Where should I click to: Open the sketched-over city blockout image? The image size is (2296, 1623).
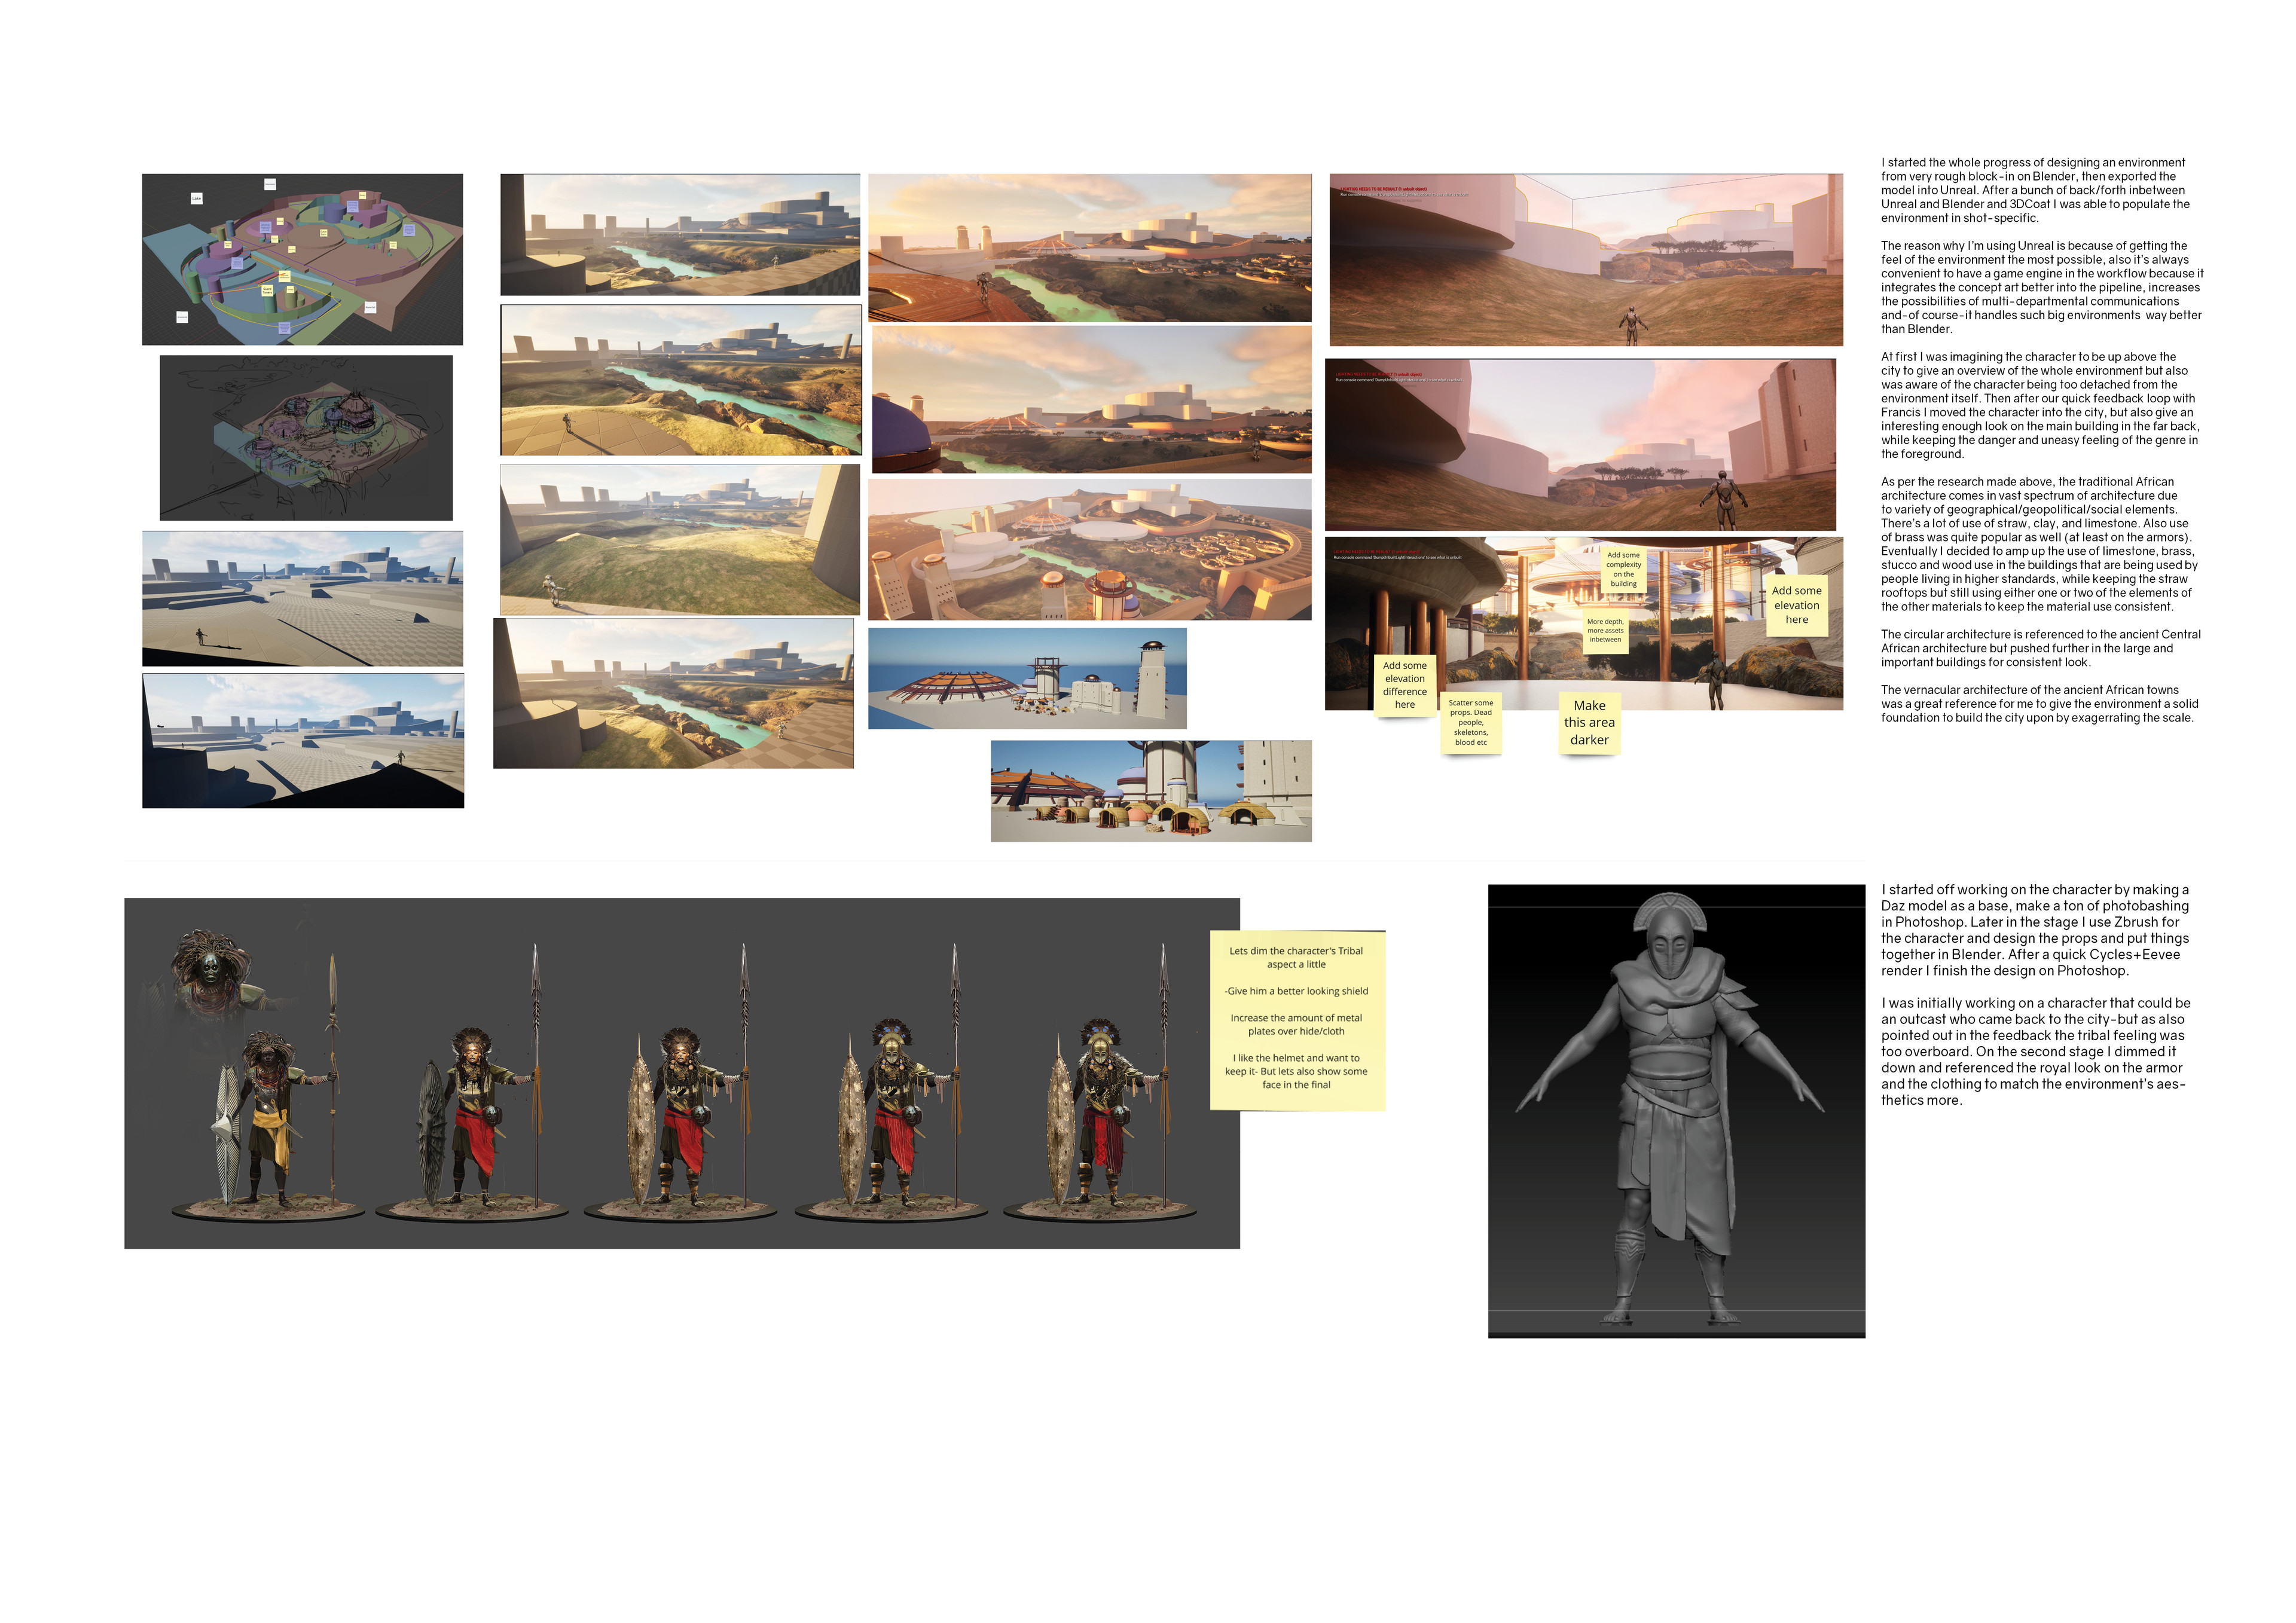306,438
